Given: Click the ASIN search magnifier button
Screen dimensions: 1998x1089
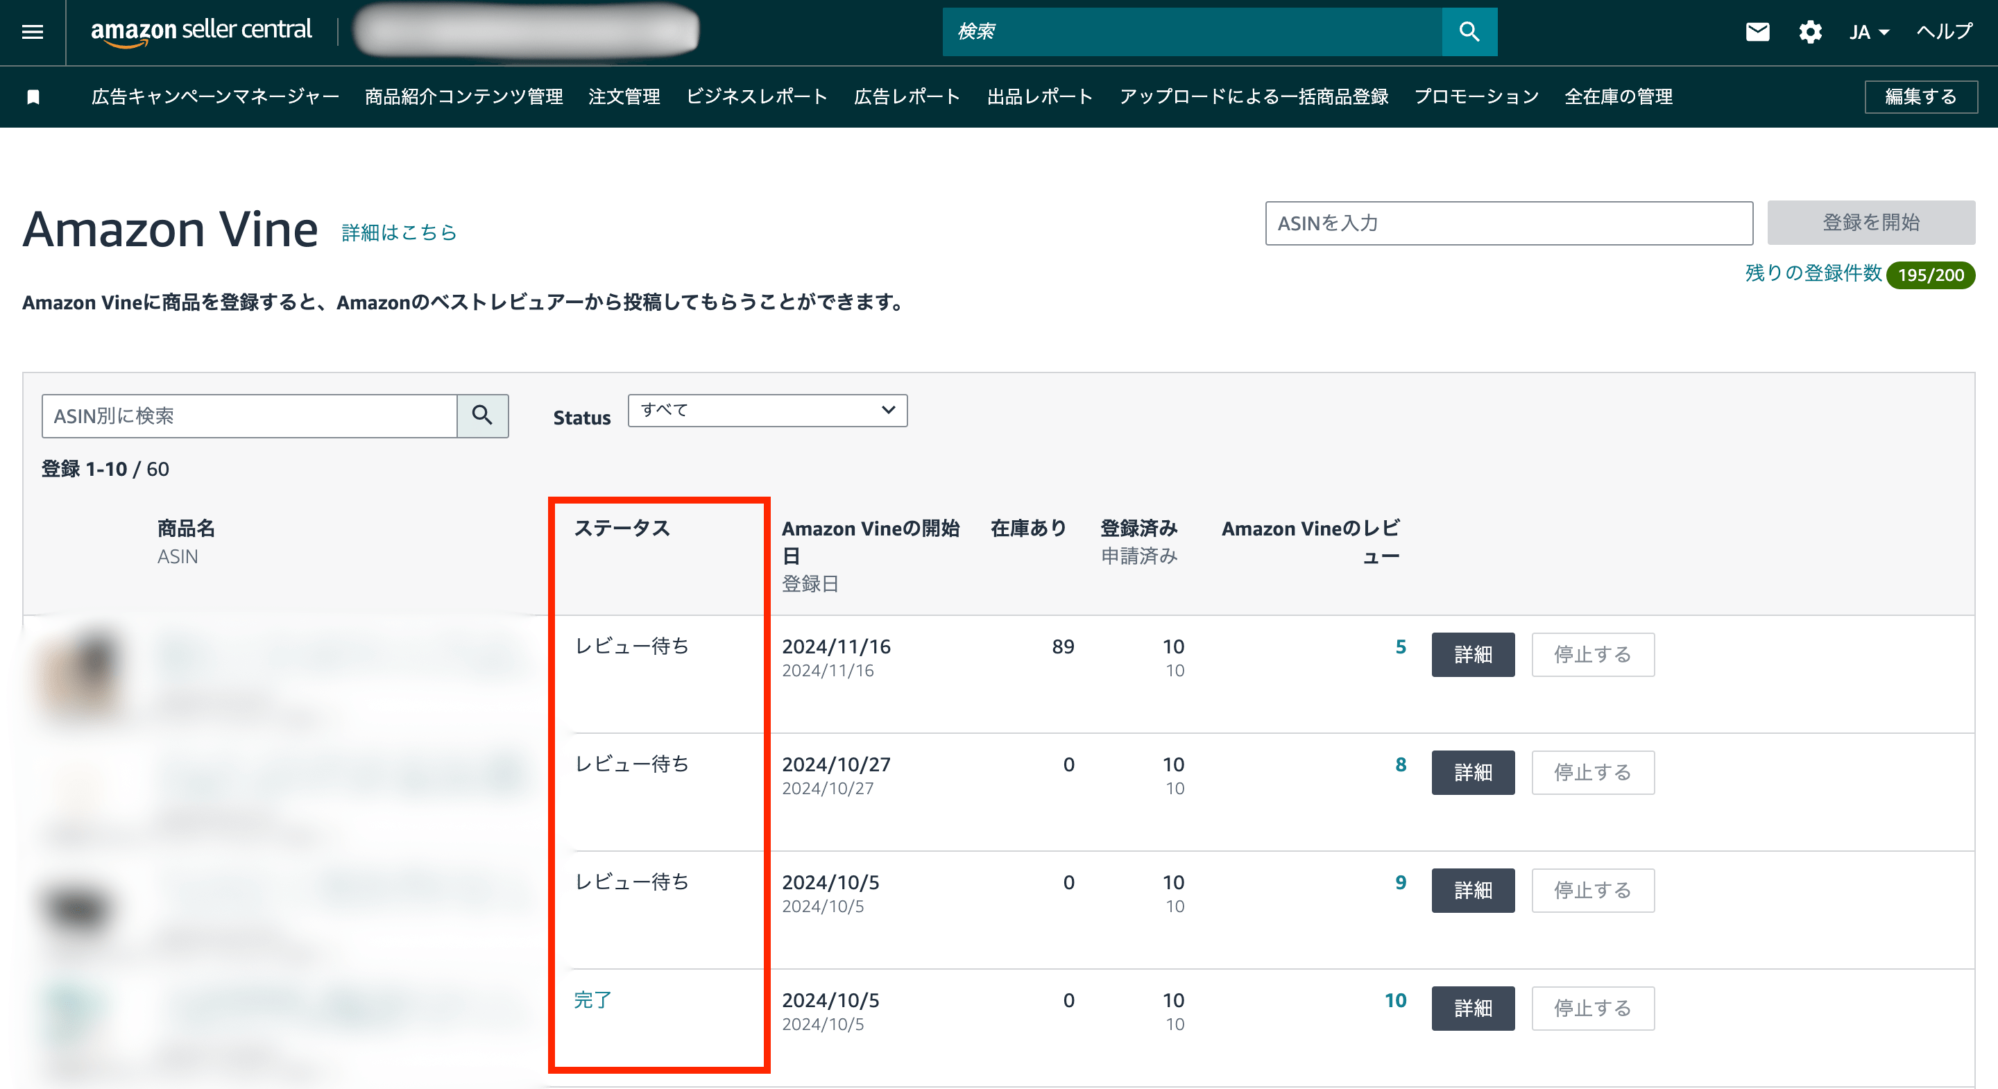Looking at the screenshot, I should 481,415.
